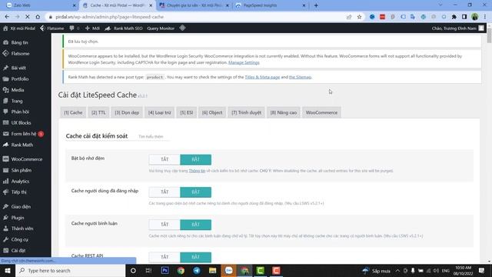
Task: Open Rank Math SEO in admin bar
Action: click(124, 28)
